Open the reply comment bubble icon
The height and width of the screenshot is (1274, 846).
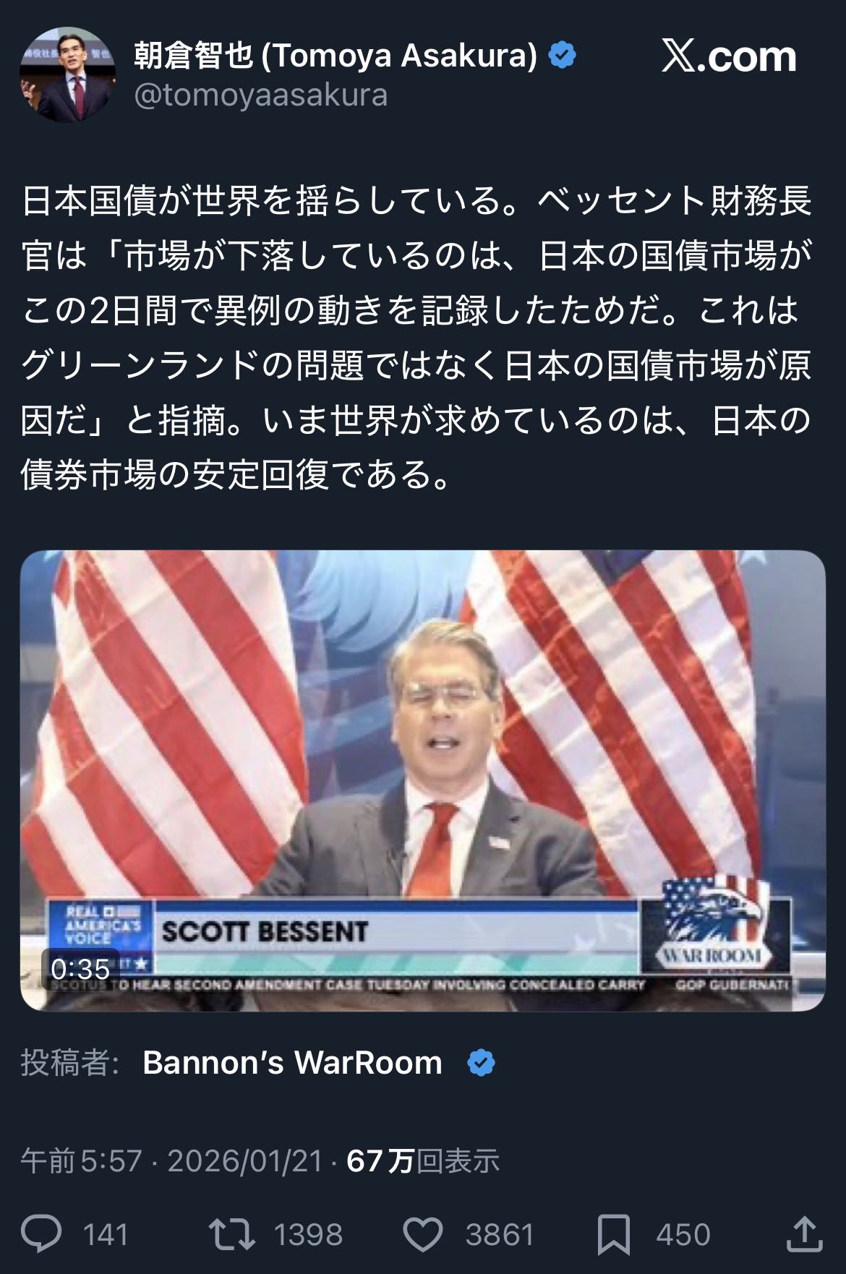[x=41, y=1234]
